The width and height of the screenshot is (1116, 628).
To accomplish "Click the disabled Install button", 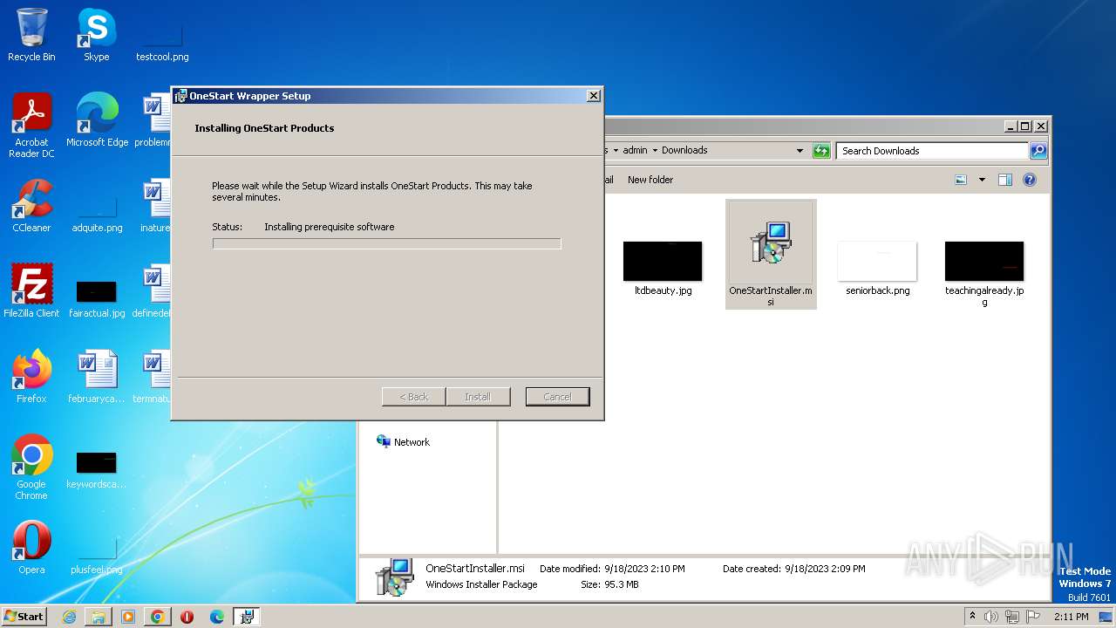I will [x=477, y=397].
